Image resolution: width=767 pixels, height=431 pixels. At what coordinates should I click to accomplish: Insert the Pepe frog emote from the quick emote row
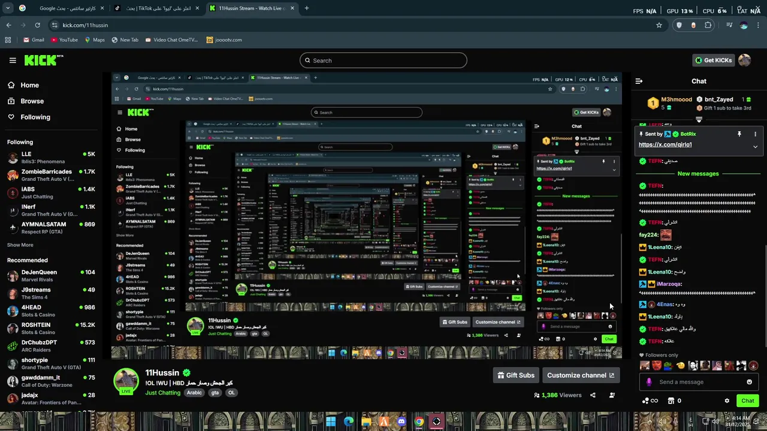668,366
